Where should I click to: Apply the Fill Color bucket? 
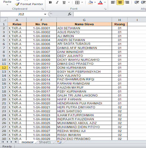point(91,2)
